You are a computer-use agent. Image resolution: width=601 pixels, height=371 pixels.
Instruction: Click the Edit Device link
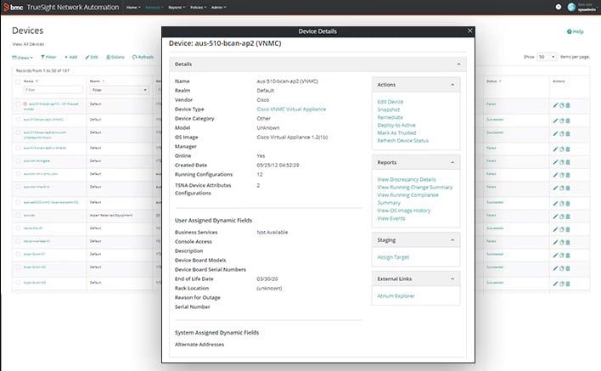click(390, 102)
